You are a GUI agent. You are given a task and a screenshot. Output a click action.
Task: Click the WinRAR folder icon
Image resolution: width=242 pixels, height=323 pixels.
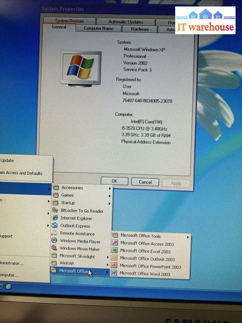click(x=54, y=263)
